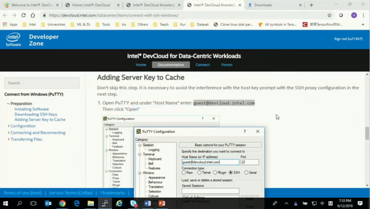Switch to Welcome to Intel DevCloud tab

pyautogui.click(x=32, y=5)
